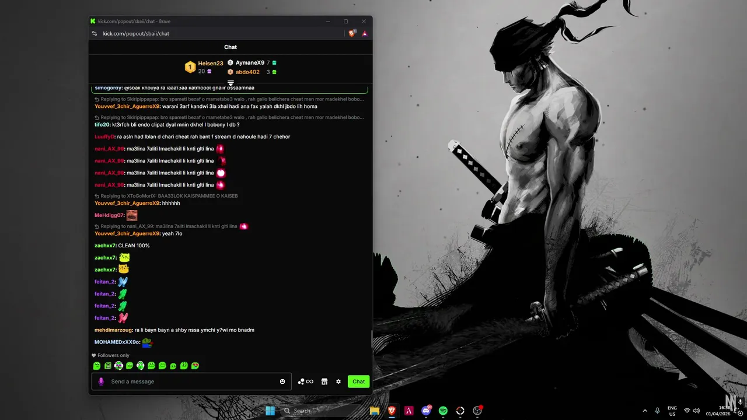
Task: Insert the angry square-face quick emote
Action: 108,366
